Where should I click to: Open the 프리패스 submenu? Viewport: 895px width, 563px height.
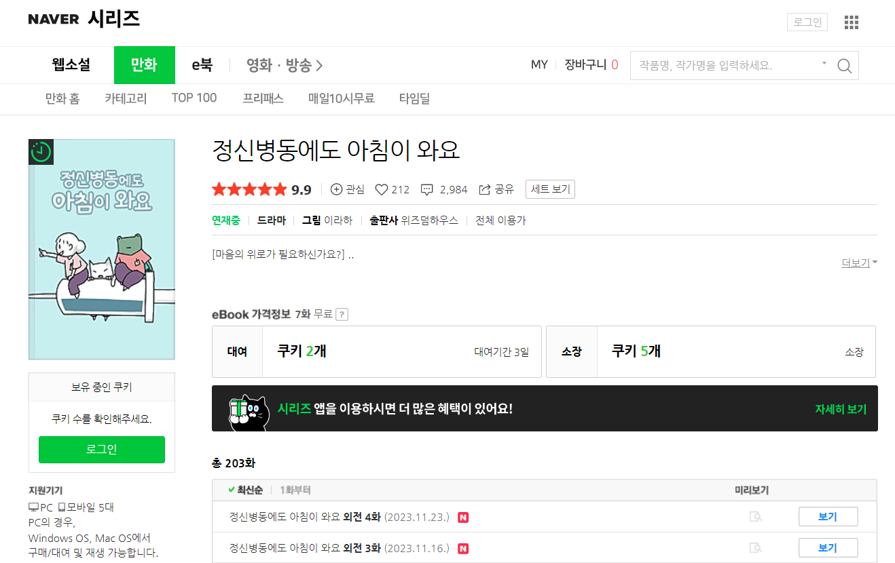click(x=263, y=98)
